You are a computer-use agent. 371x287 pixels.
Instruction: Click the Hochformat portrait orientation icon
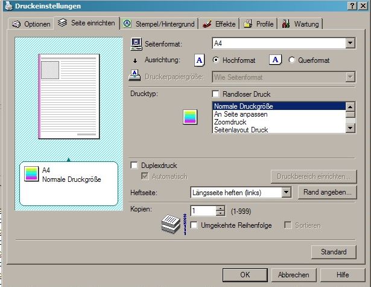[199, 60]
